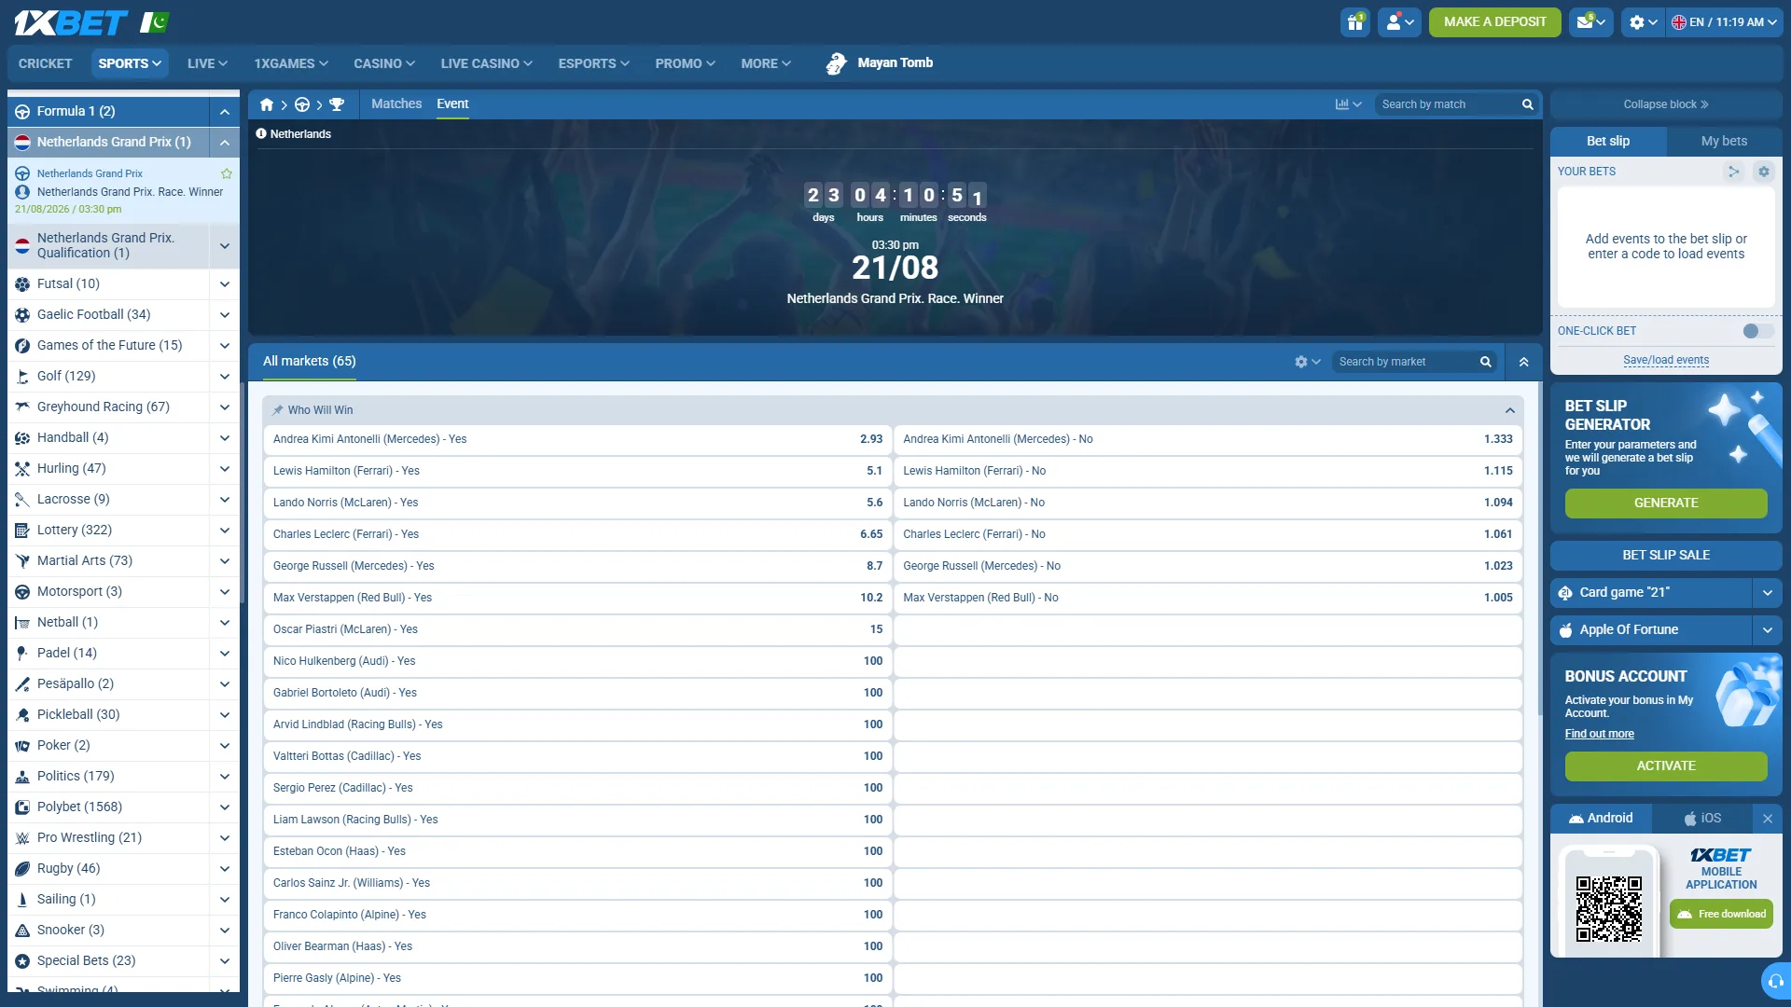Open the settings gear in header
This screenshot has height=1007, width=1791.
[1644, 22]
